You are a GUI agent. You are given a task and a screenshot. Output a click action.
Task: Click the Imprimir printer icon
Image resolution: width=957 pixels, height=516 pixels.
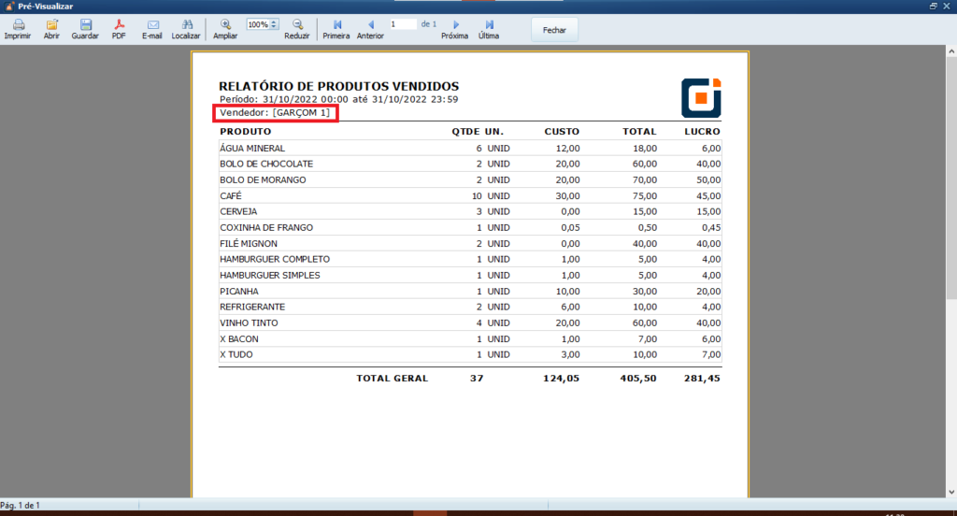[18, 26]
